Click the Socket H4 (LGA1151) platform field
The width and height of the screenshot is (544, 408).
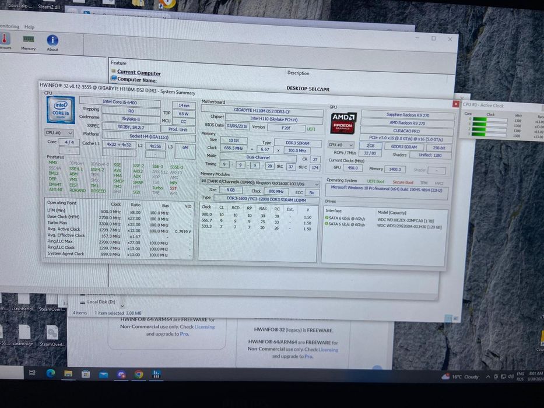[149, 136]
